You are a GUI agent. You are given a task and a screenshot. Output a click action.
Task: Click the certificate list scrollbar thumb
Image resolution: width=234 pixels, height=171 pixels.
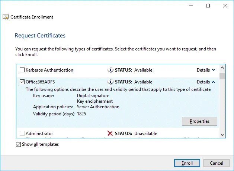pos(222,76)
